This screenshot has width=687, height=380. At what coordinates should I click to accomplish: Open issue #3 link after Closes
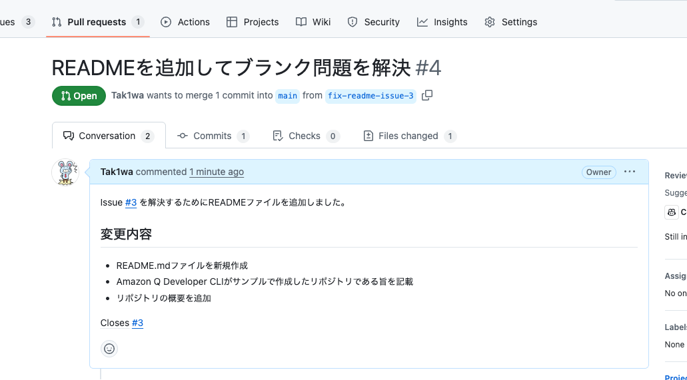pyautogui.click(x=137, y=323)
